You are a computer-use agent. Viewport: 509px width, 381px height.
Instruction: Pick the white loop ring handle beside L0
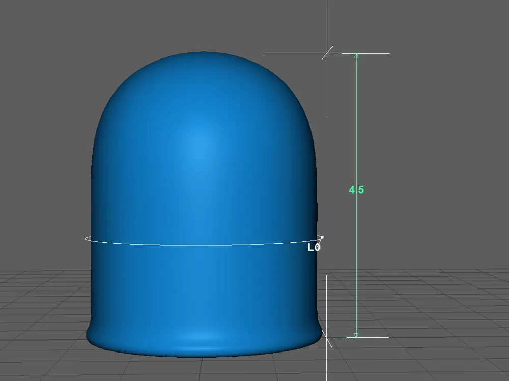click(x=322, y=237)
